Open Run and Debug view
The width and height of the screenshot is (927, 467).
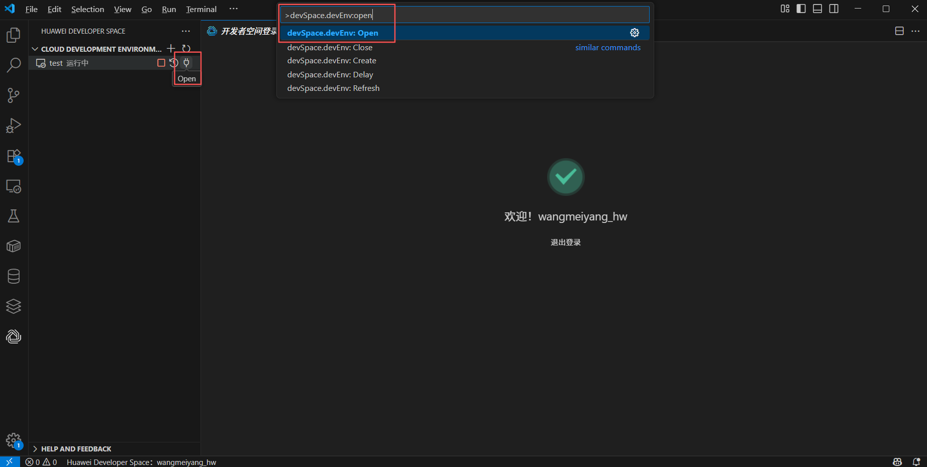[x=14, y=126]
